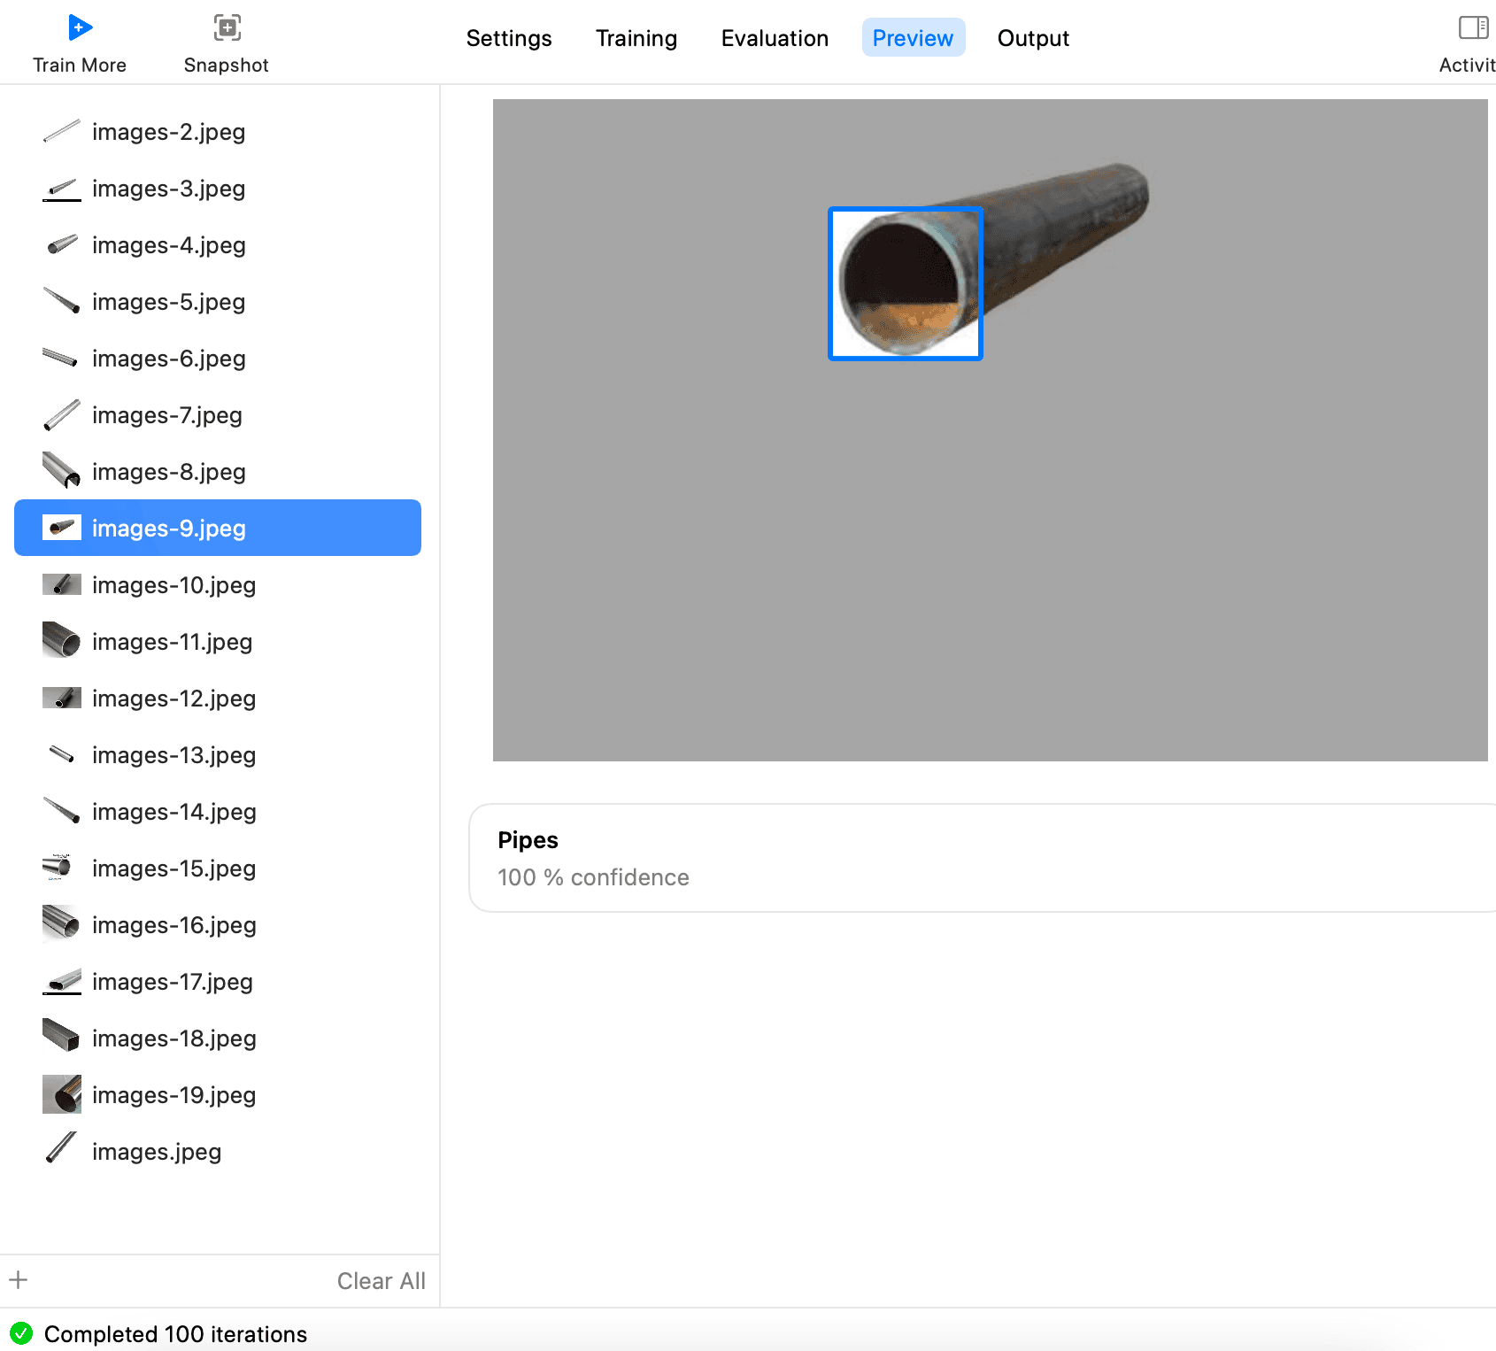Select images-8.jpeg pipe thumbnail
This screenshot has height=1351, width=1496.
[62, 471]
